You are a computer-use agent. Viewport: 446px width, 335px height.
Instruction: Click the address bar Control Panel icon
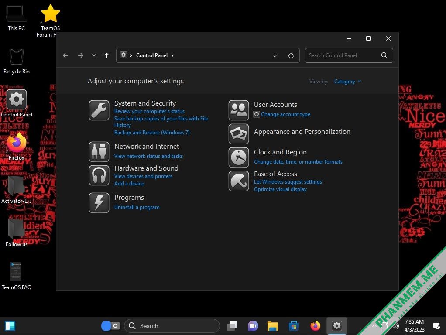click(x=124, y=55)
